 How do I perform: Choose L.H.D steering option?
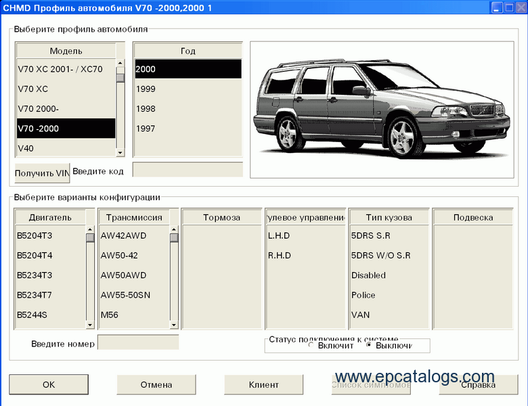click(x=305, y=235)
